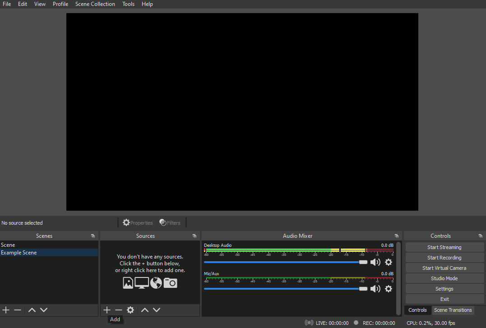486x328 pixels.
Task: Start the Virtual Camera
Action: (x=444, y=268)
